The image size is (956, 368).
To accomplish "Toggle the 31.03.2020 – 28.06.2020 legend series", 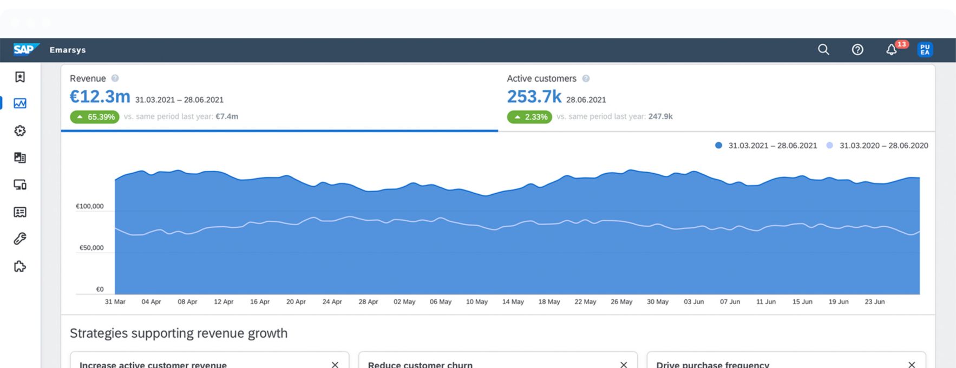I will [x=877, y=146].
